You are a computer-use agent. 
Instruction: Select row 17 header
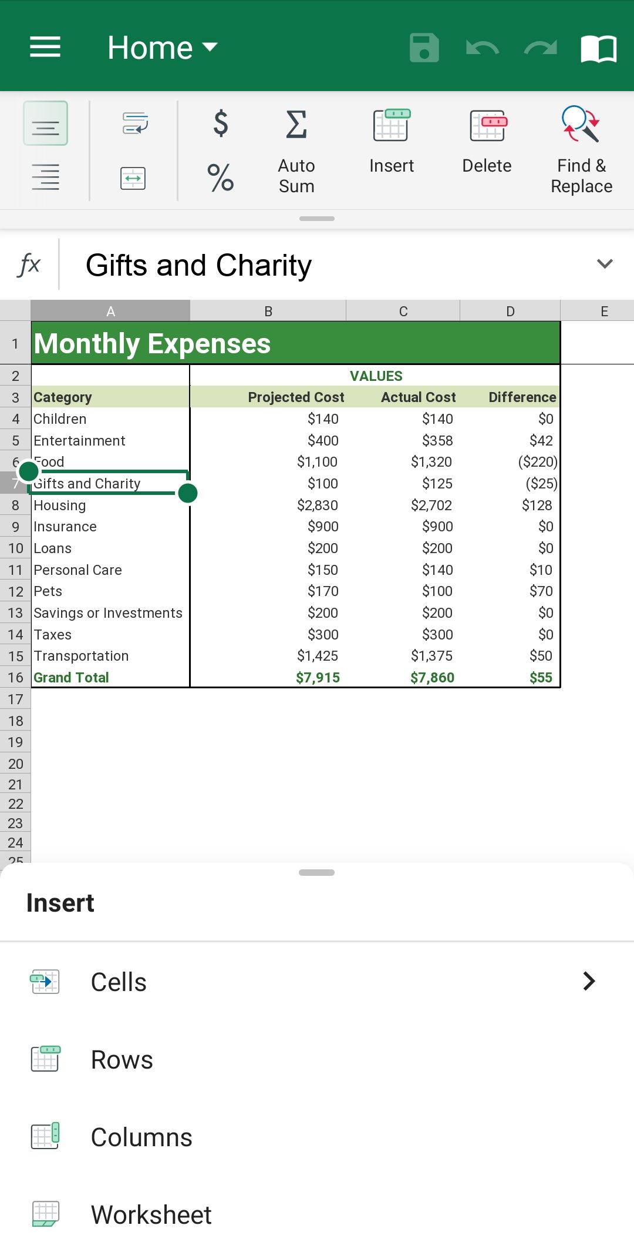[x=15, y=699]
